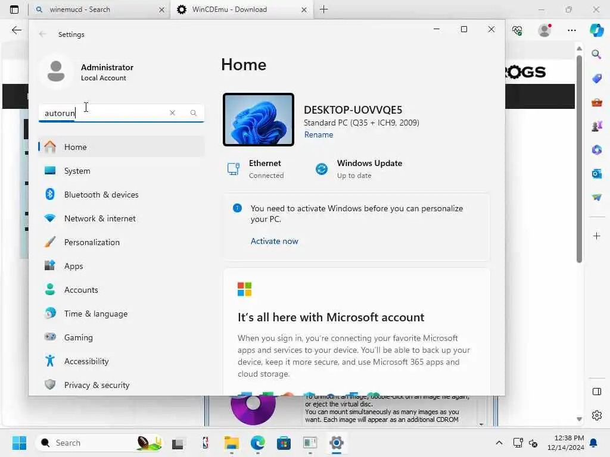
Task: Open Privacy & security settings
Action: [x=122, y=385]
